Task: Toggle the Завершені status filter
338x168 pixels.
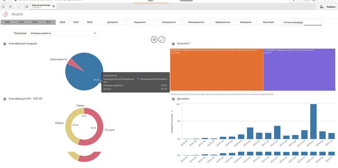Action: tap(245, 22)
